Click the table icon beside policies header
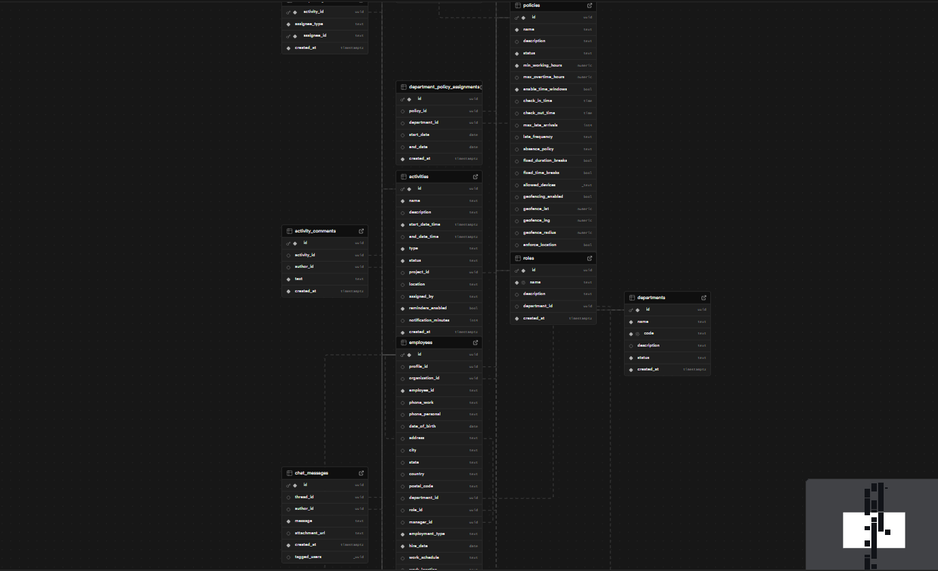This screenshot has width=938, height=571. [517, 5]
